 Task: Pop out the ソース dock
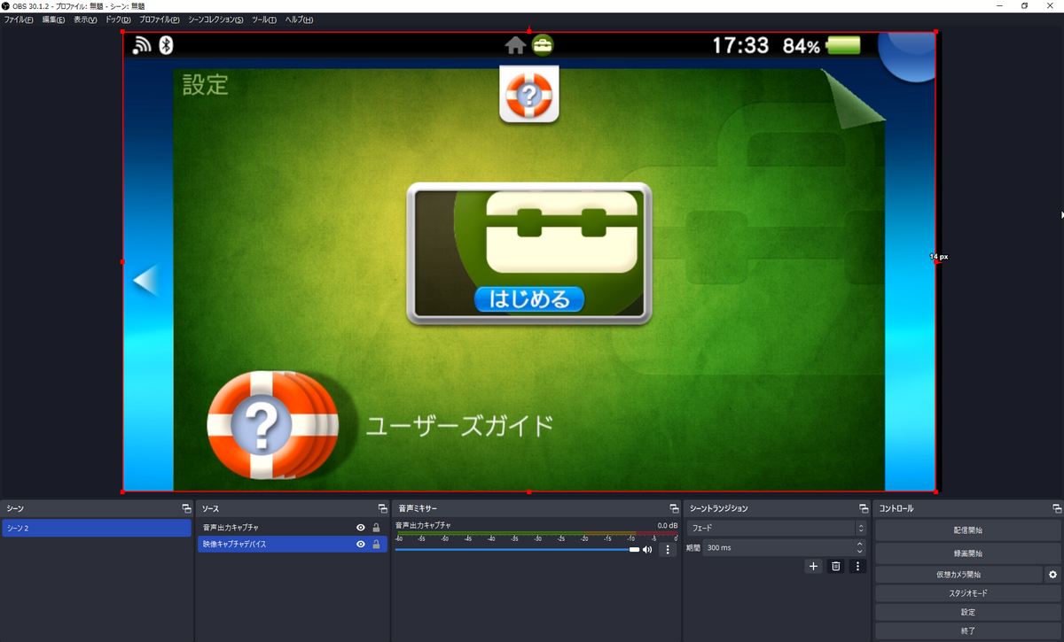[382, 508]
